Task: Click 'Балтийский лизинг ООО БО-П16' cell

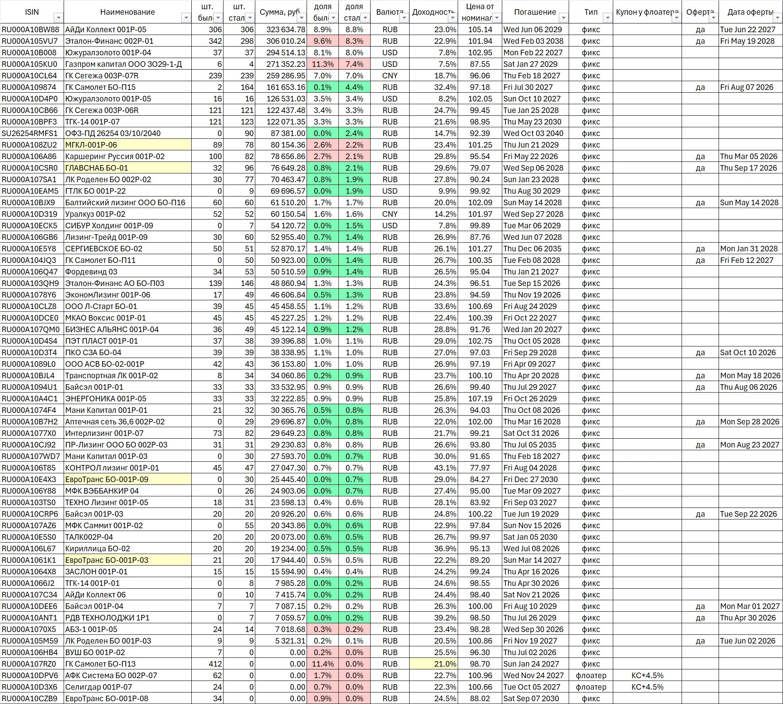Action: pyautogui.click(x=128, y=202)
